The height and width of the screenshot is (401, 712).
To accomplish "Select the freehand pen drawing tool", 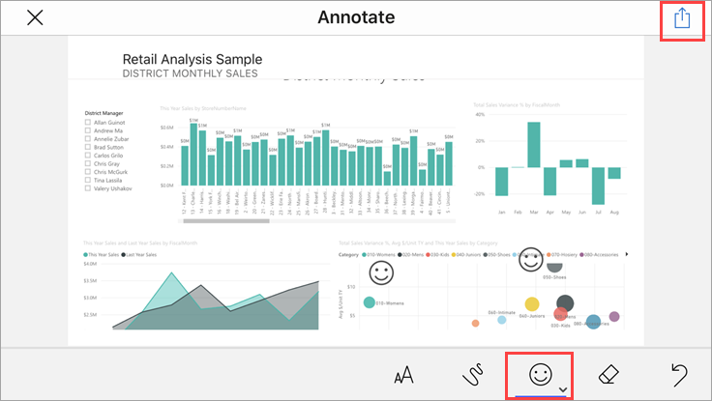I will pos(471,376).
